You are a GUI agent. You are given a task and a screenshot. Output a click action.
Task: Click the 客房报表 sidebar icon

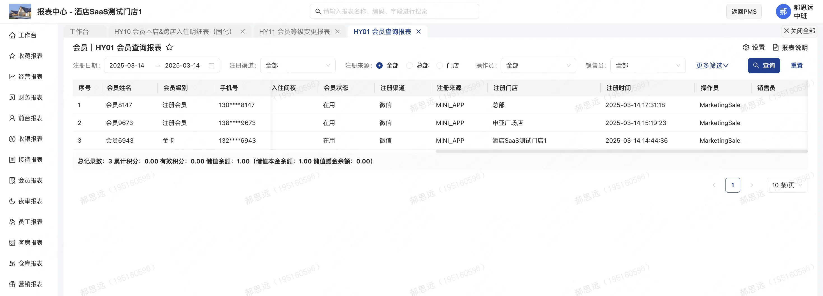[12, 243]
